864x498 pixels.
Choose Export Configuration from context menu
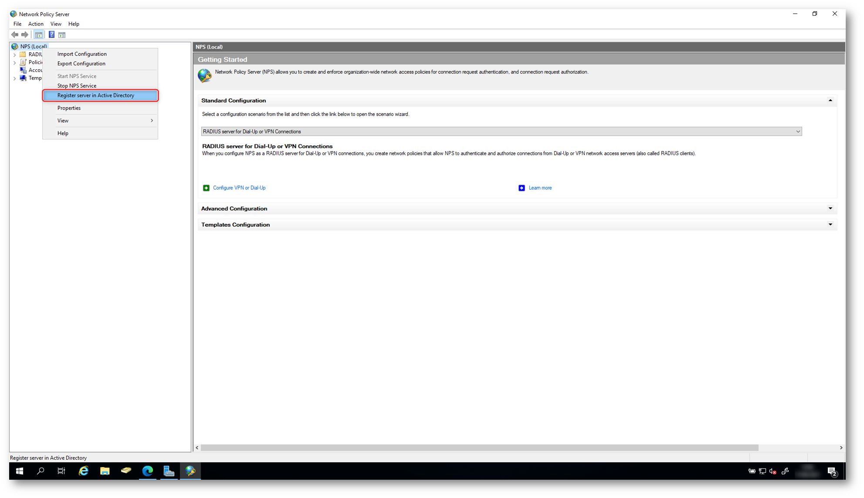[x=81, y=64]
